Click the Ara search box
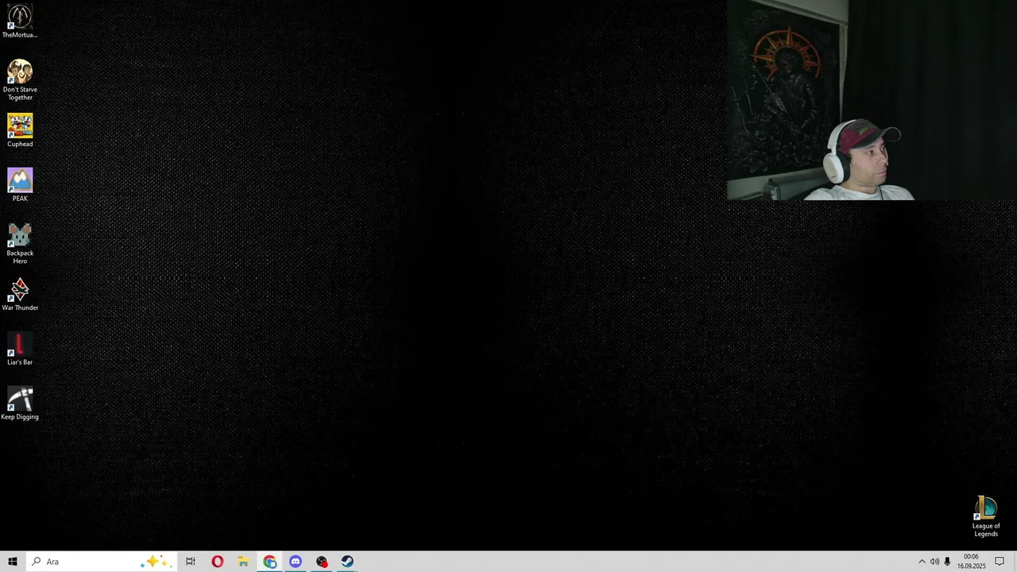The height and width of the screenshot is (572, 1017). pyautogui.click(x=101, y=562)
